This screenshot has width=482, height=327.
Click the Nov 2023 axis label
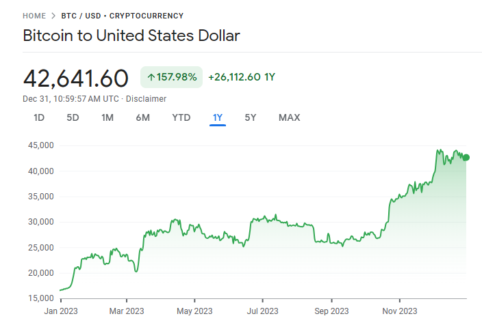pyautogui.click(x=399, y=311)
